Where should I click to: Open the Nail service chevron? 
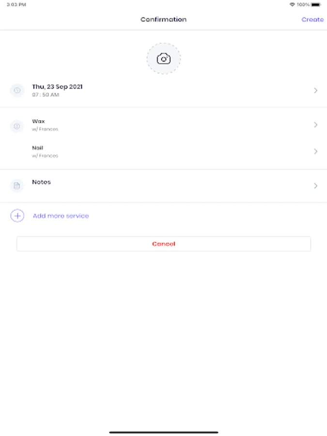point(315,152)
